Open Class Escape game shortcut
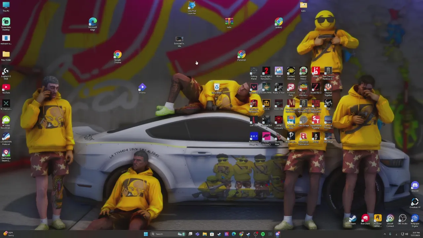The height and width of the screenshot is (238, 423). [303, 121]
